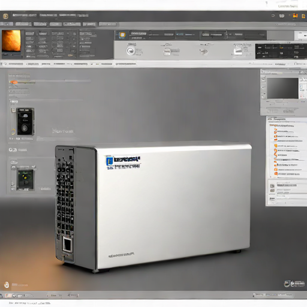Open the flame-colored preview thumbnail
307x307 pixels.
(x=11, y=41)
